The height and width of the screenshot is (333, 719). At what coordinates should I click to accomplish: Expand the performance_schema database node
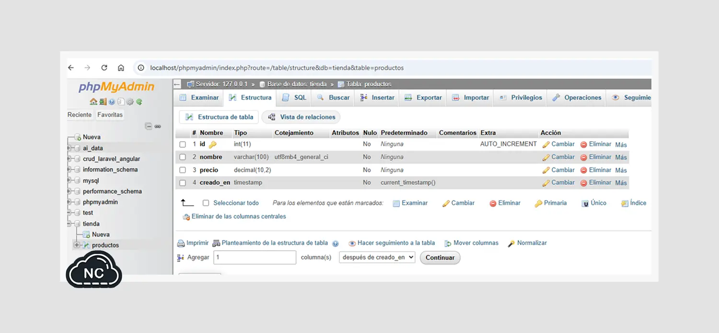pyautogui.click(x=70, y=191)
